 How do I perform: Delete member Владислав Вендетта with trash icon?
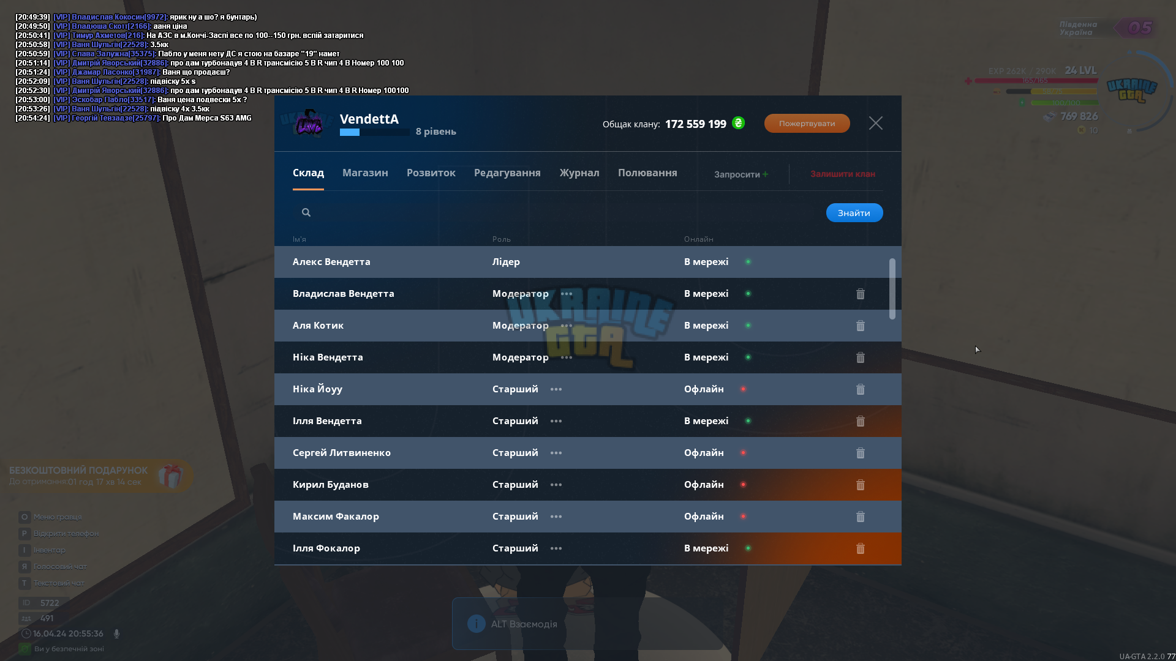[x=860, y=294]
